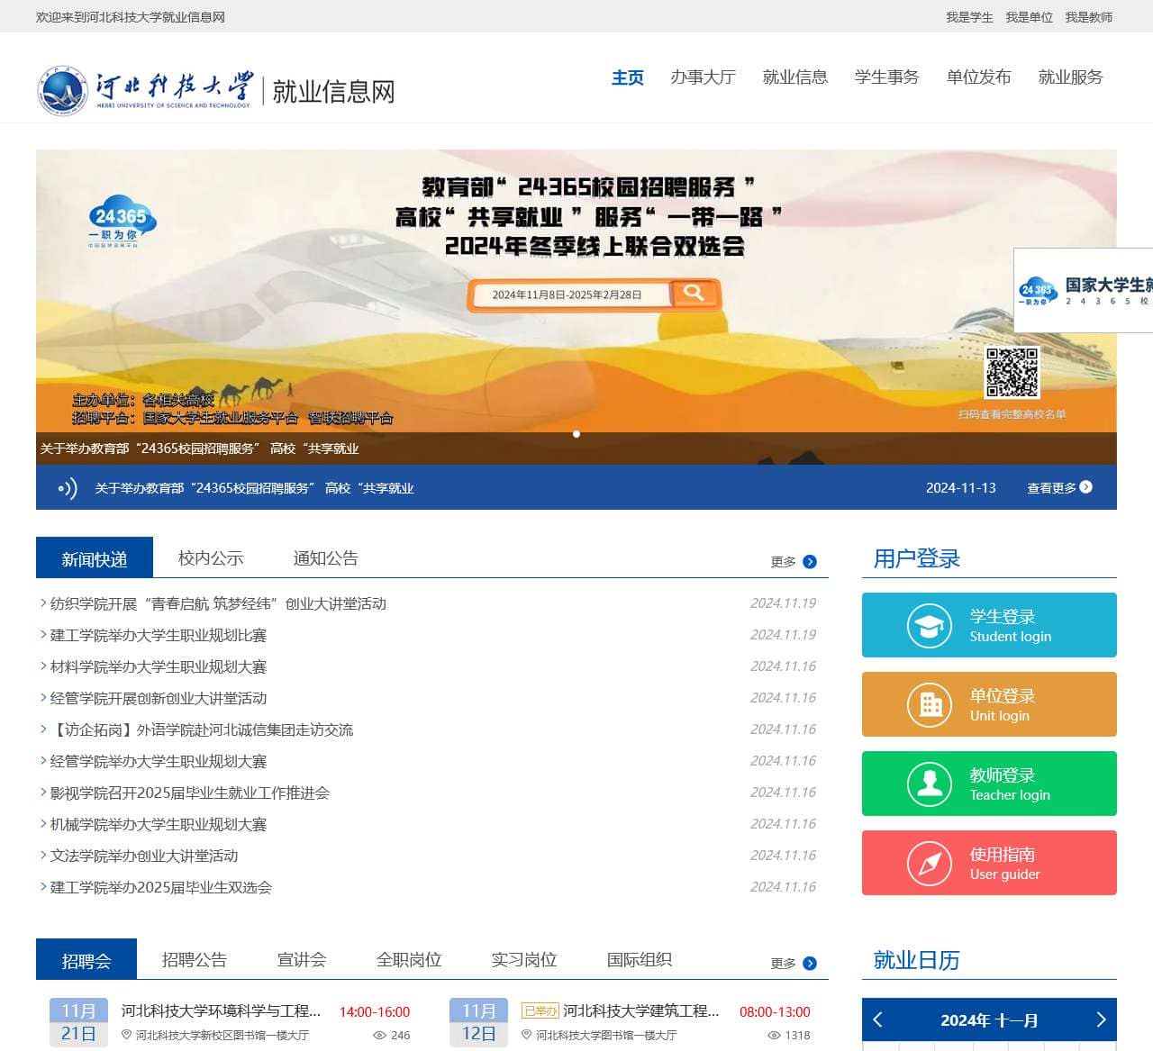Click the carousel slide indicator dot
The width and height of the screenshot is (1153, 1051).
[x=576, y=434]
